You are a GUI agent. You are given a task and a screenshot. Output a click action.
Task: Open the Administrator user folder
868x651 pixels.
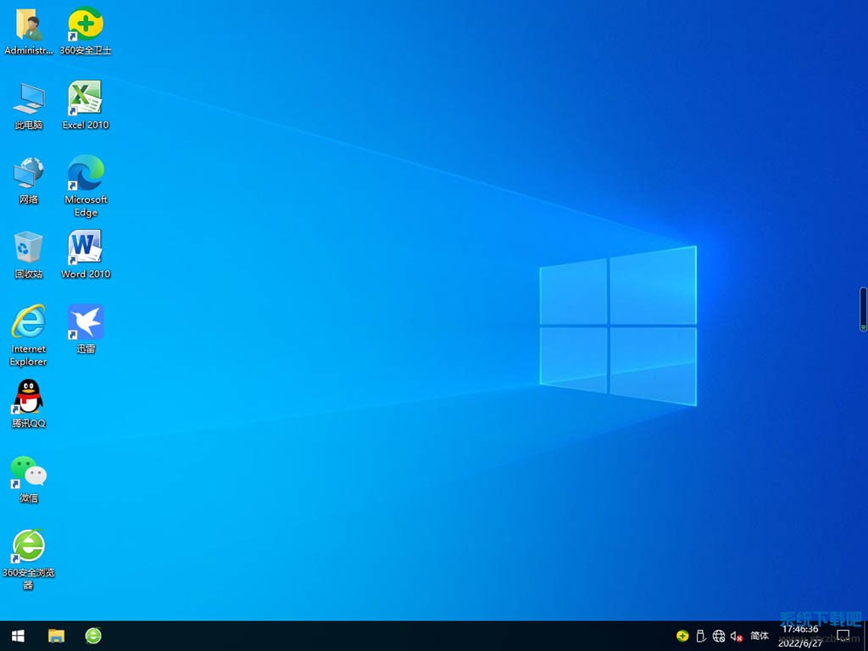(28, 23)
